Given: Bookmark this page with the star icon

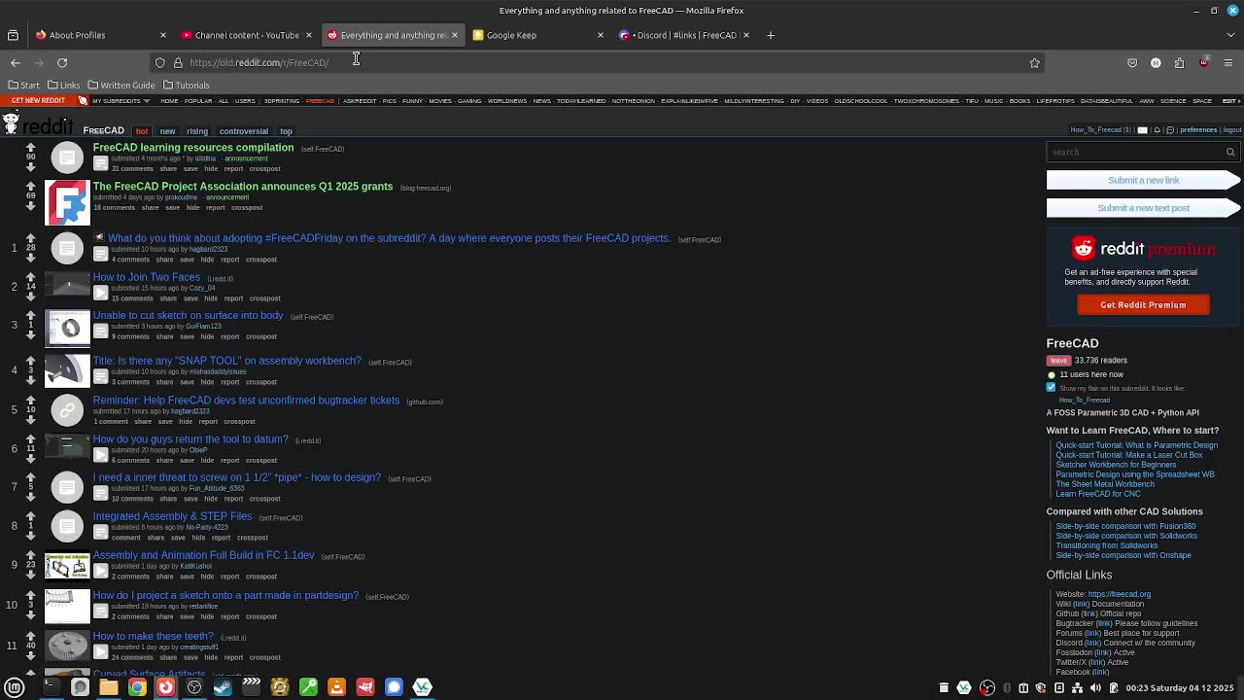Looking at the screenshot, I should (1034, 62).
